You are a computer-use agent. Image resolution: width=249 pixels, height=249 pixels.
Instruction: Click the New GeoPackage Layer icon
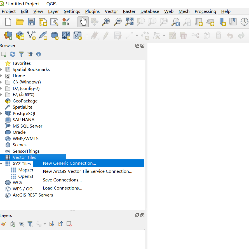click(20, 35)
